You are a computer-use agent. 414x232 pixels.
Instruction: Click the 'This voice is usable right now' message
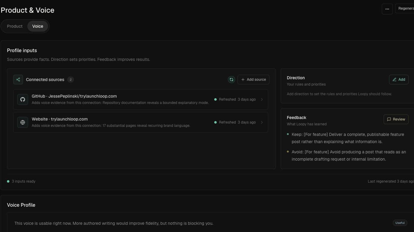tap(114, 223)
